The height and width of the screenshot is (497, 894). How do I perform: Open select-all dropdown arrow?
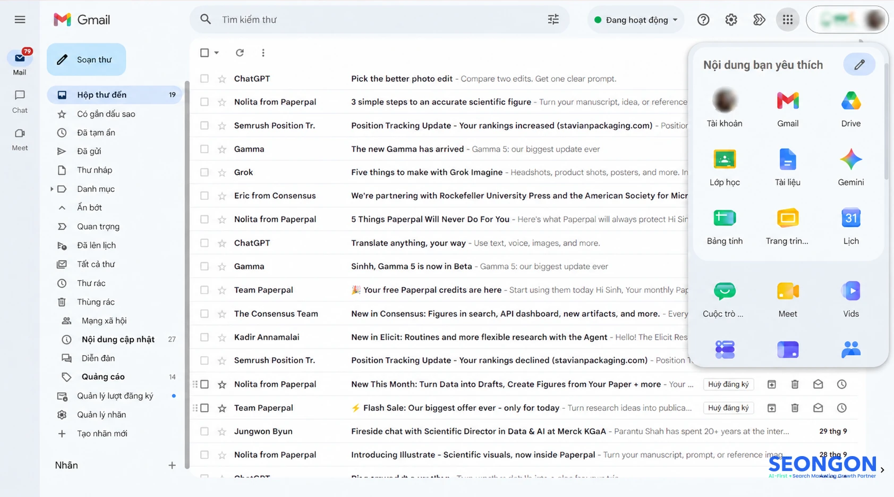216,53
